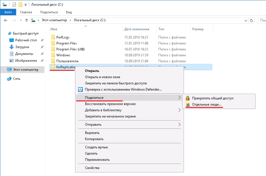Click the Windows Defender shield icon
Image resolution: width=266 pixels, height=176 pixels.
[81, 90]
